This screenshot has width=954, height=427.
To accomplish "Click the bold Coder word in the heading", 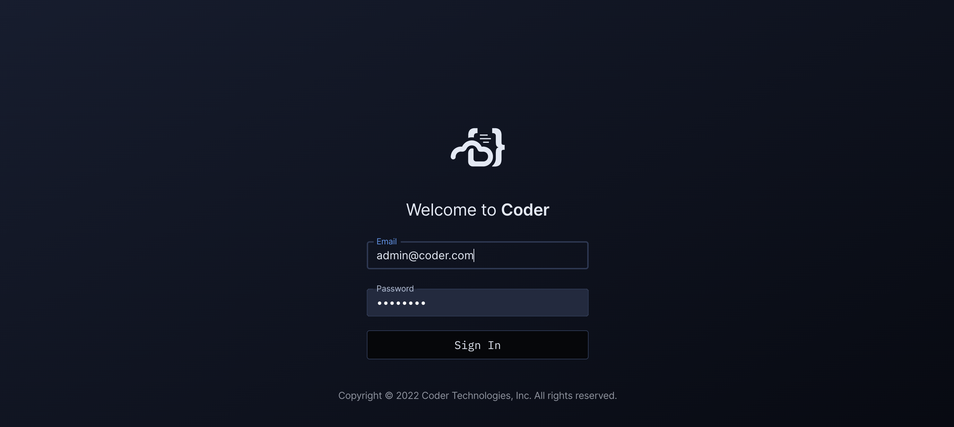I will coord(525,210).
